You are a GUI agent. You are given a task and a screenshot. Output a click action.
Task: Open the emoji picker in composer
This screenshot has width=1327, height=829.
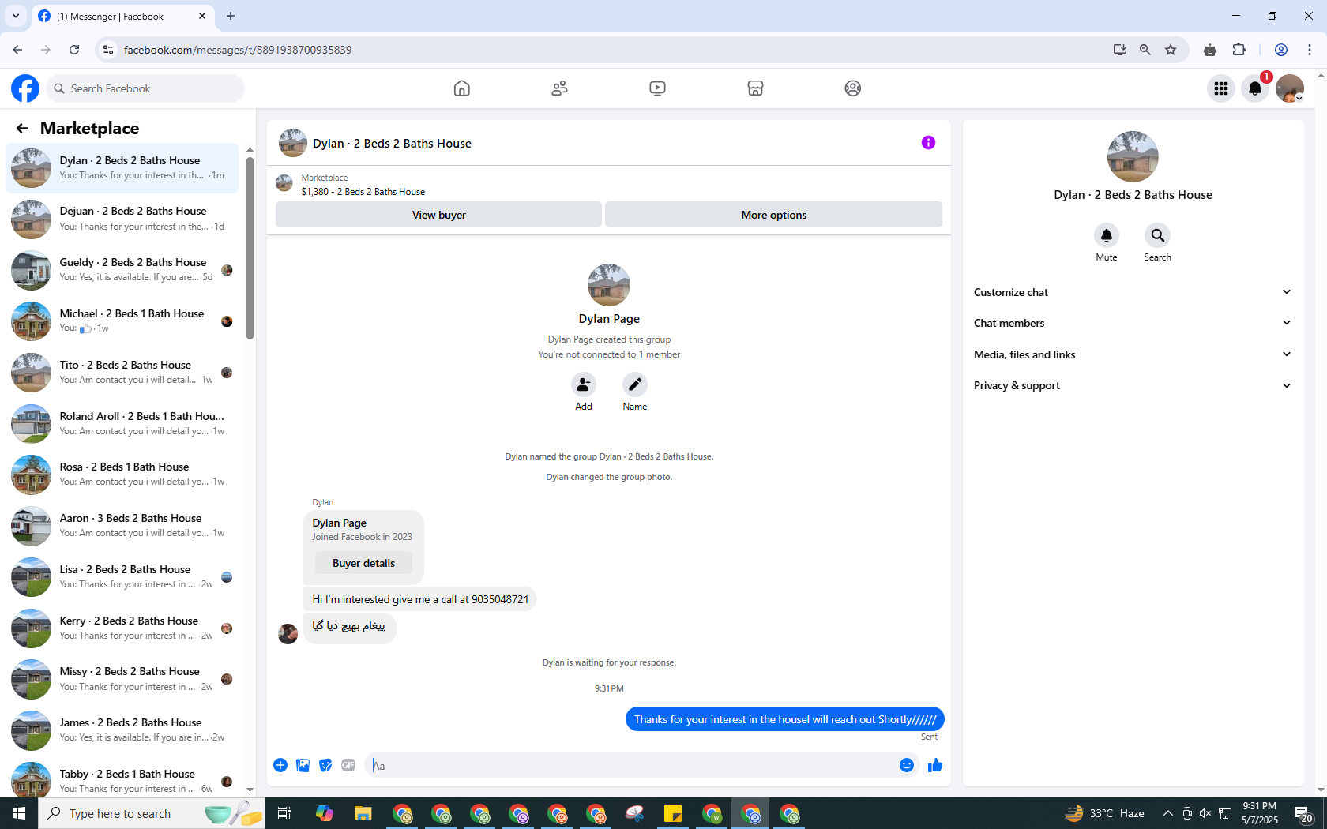coord(907,765)
